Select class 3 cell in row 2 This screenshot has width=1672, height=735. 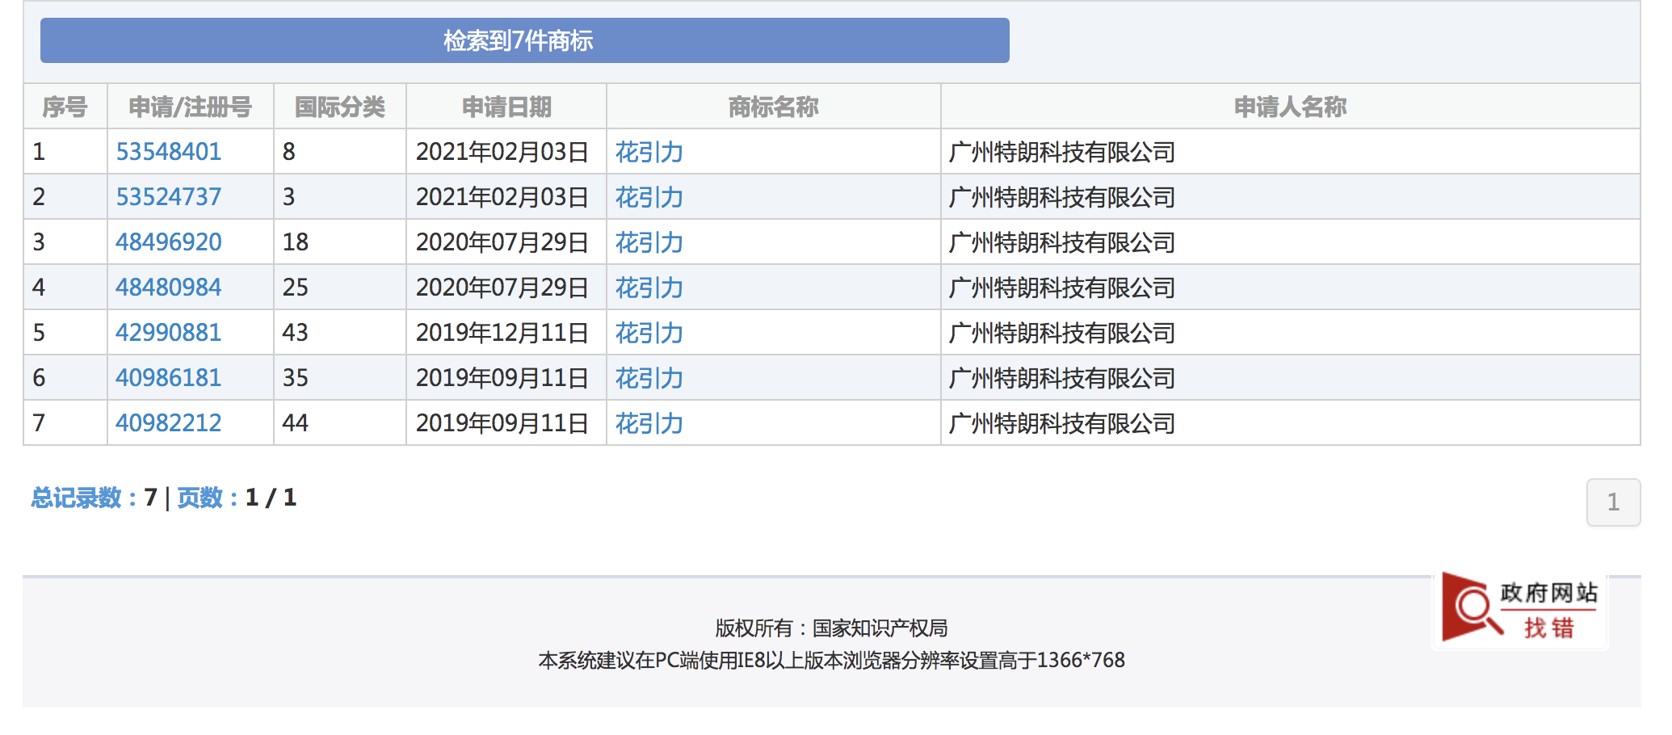(x=340, y=197)
